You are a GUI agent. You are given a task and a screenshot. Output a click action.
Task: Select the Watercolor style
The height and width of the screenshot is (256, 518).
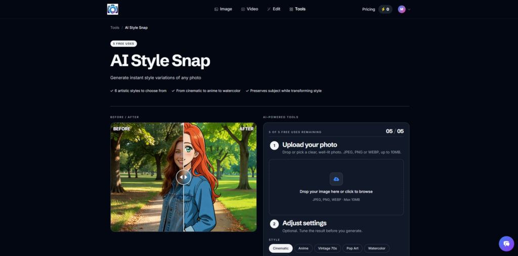click(x=377, y=248)
